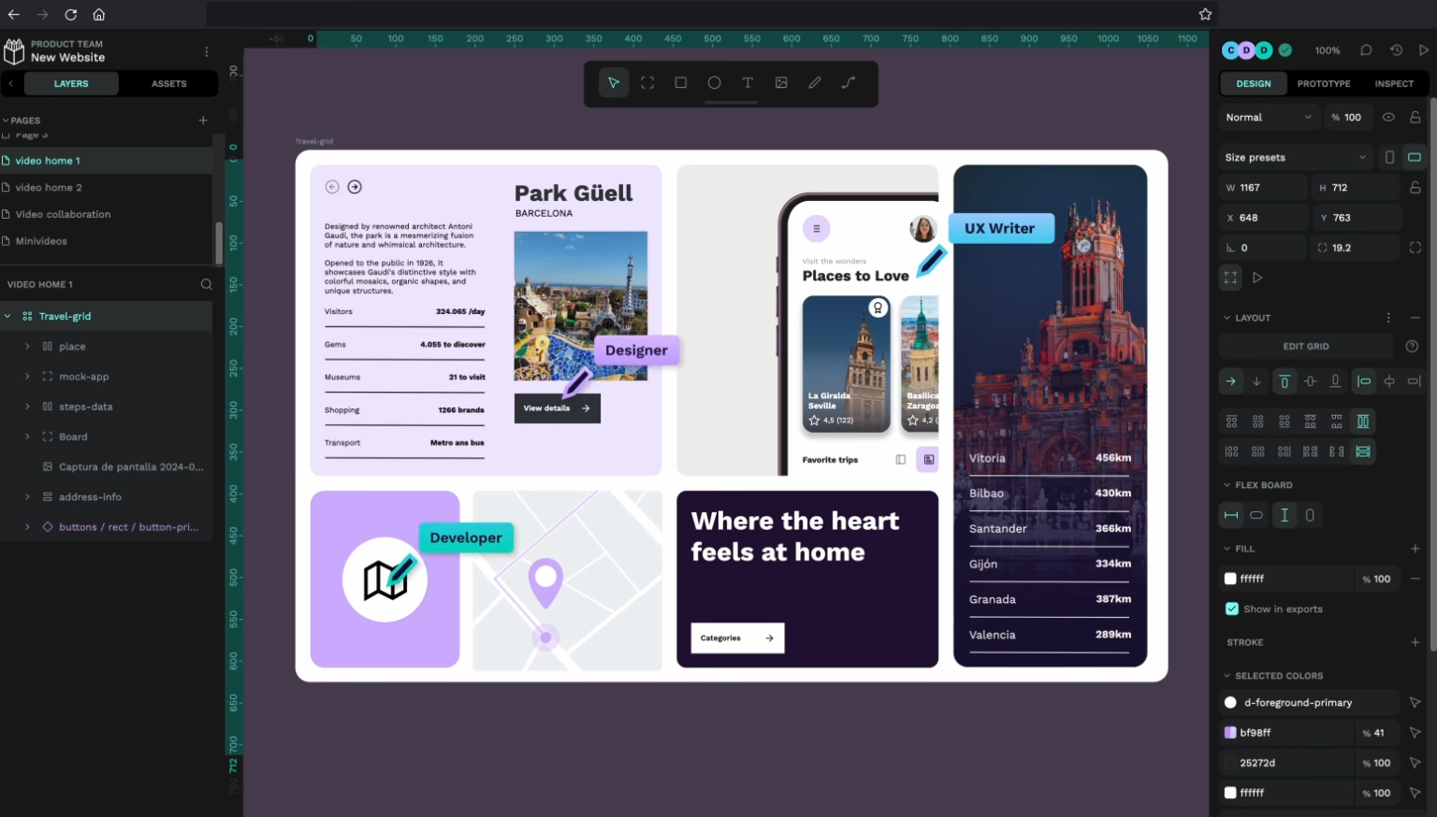
Task: Select the Pen path tool
Action: tap(815, 82)
